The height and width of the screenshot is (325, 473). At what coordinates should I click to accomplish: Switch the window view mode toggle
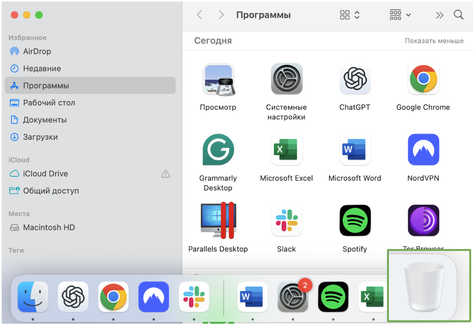tap(348, 15)
